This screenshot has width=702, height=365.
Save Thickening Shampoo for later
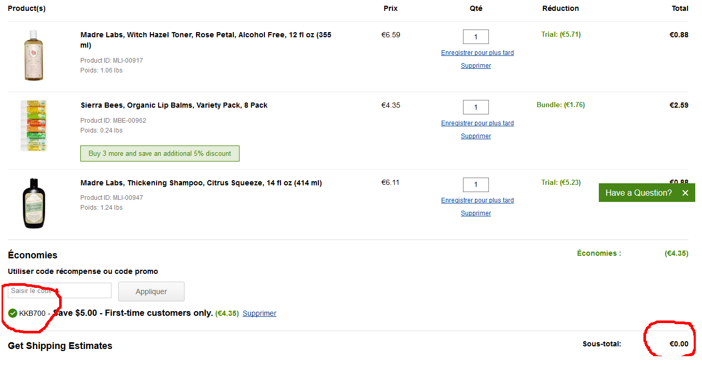pos(477,200)
